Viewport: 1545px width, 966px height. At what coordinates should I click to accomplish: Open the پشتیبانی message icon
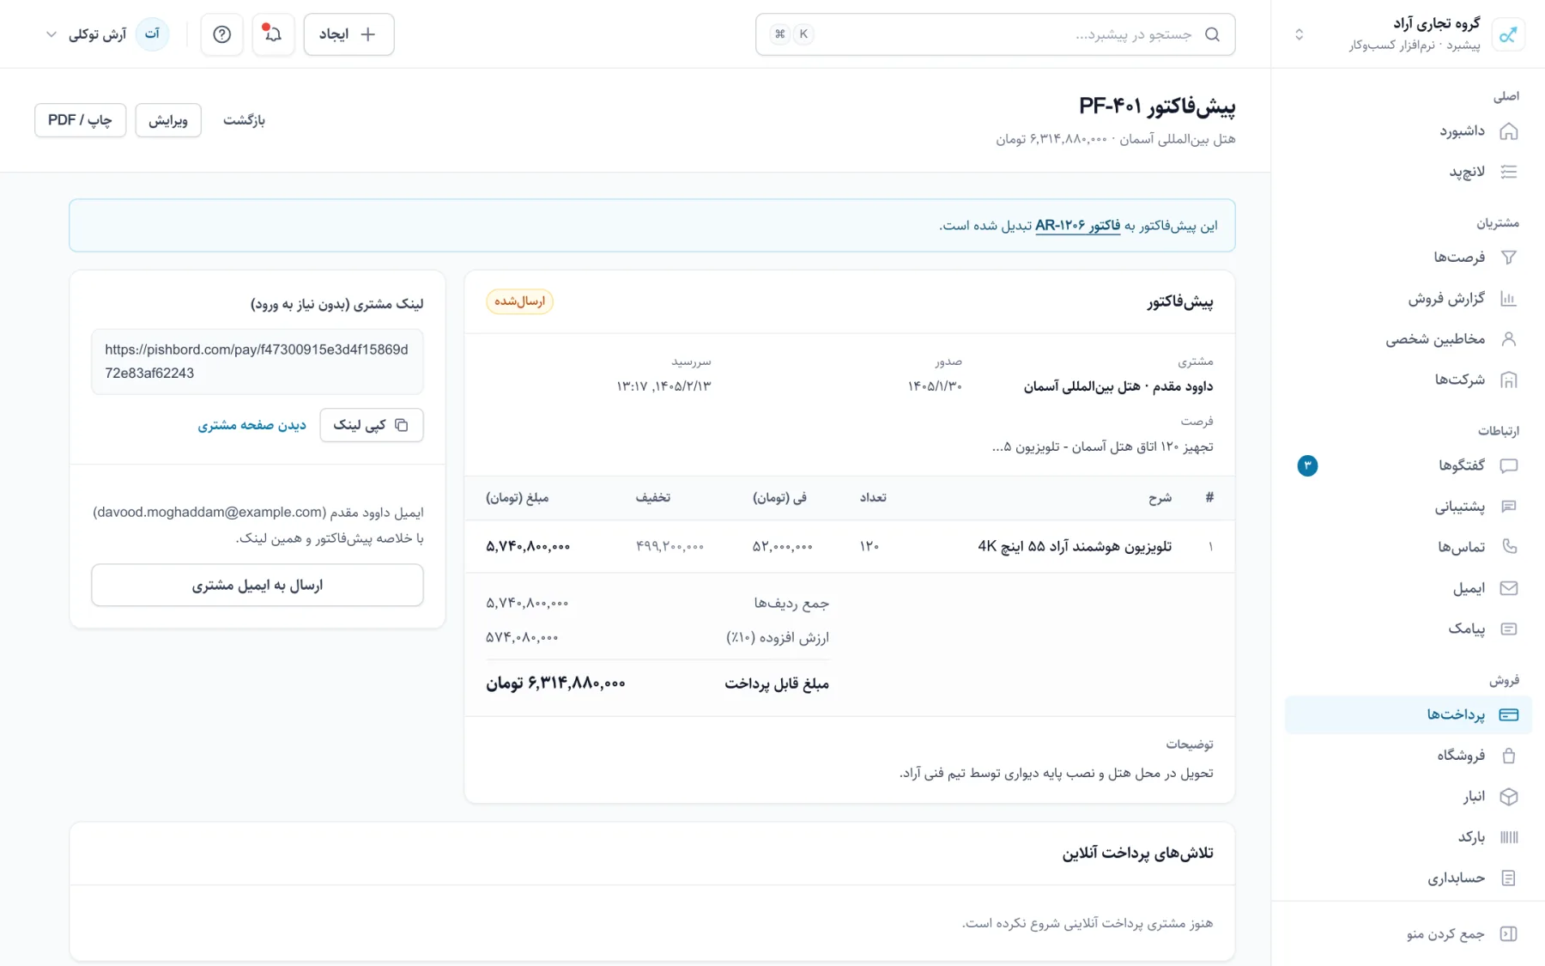[x=1508, y=507]
